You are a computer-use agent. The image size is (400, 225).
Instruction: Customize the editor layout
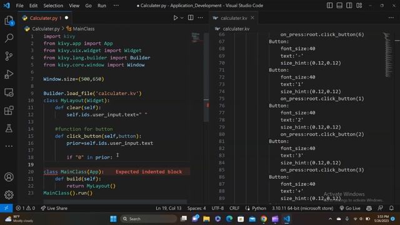(359, 6)
